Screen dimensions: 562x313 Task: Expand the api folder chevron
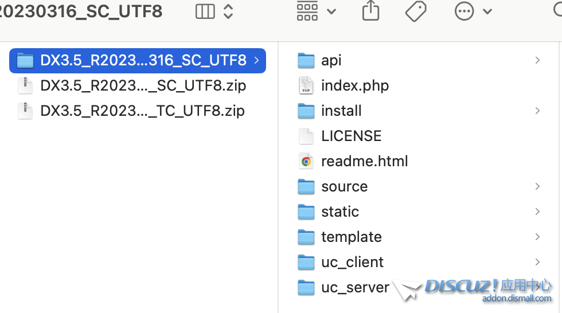(x=537, y=60)
